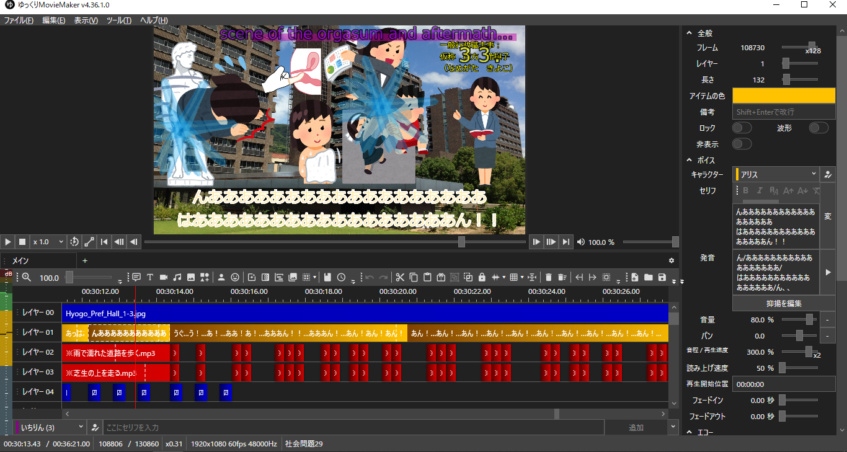This screenshot has height=452, width=847.
Task: Click the save project floppy icon
Action: (662, 277)
